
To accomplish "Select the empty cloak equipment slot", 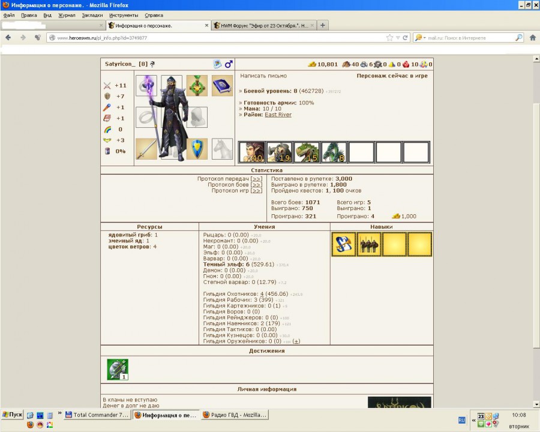I will coord(197,117).
